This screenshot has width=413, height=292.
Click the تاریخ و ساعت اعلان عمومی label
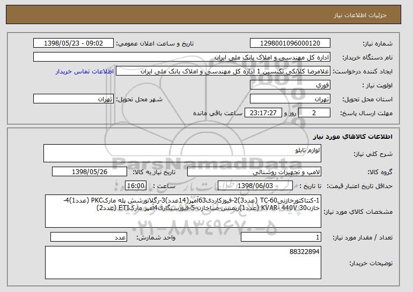pyautogui.click(x=155, y=43)
